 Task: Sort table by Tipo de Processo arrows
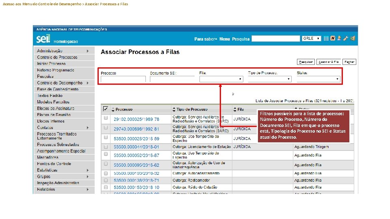click(174, 109)
